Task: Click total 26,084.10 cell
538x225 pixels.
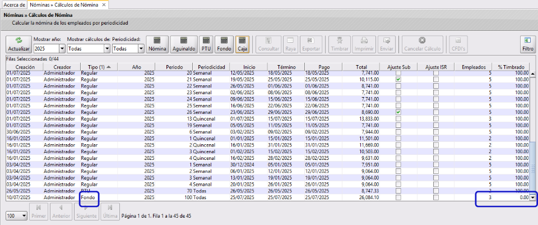Action: coord(361,198)
